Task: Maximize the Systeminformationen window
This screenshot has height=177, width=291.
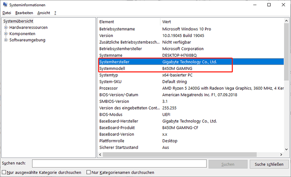Action: (x=269, y=5)
